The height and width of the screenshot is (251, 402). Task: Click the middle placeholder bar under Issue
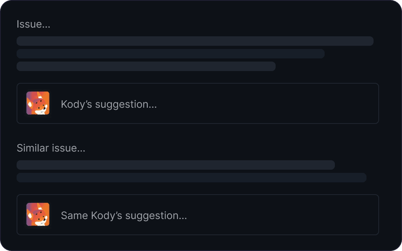coord(170,54)
